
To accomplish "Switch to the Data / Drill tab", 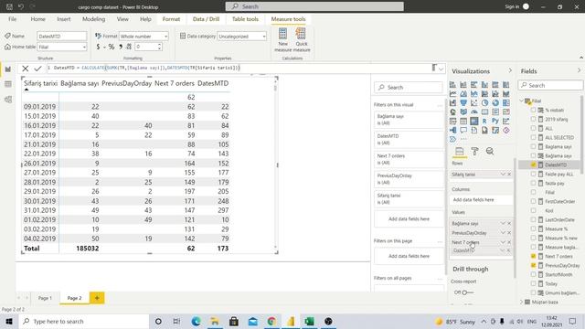I will (206, 19).
